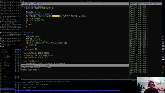Screen dimensions: 165x93
Task: Select the highlighted channel row in weechat
Action: click(7, 89)
